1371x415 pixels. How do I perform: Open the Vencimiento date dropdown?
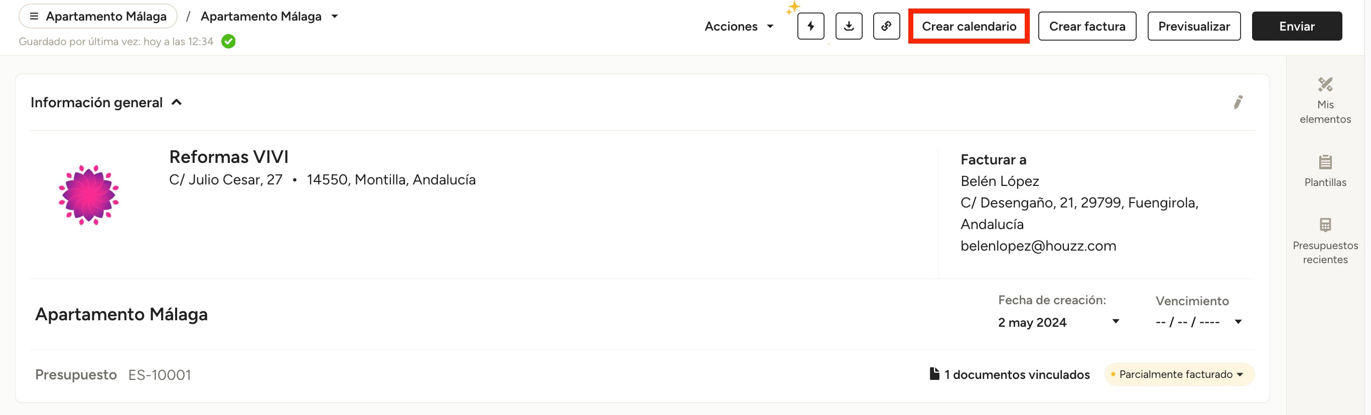coord(1238,321)
